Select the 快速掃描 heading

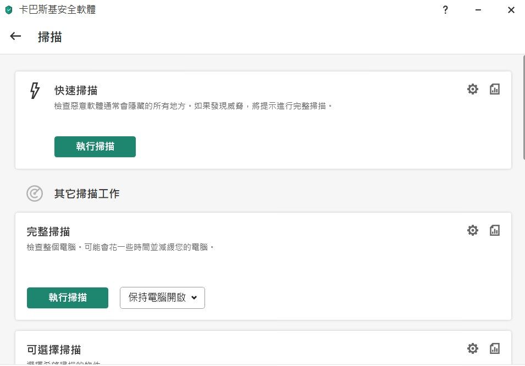point(76,91)
